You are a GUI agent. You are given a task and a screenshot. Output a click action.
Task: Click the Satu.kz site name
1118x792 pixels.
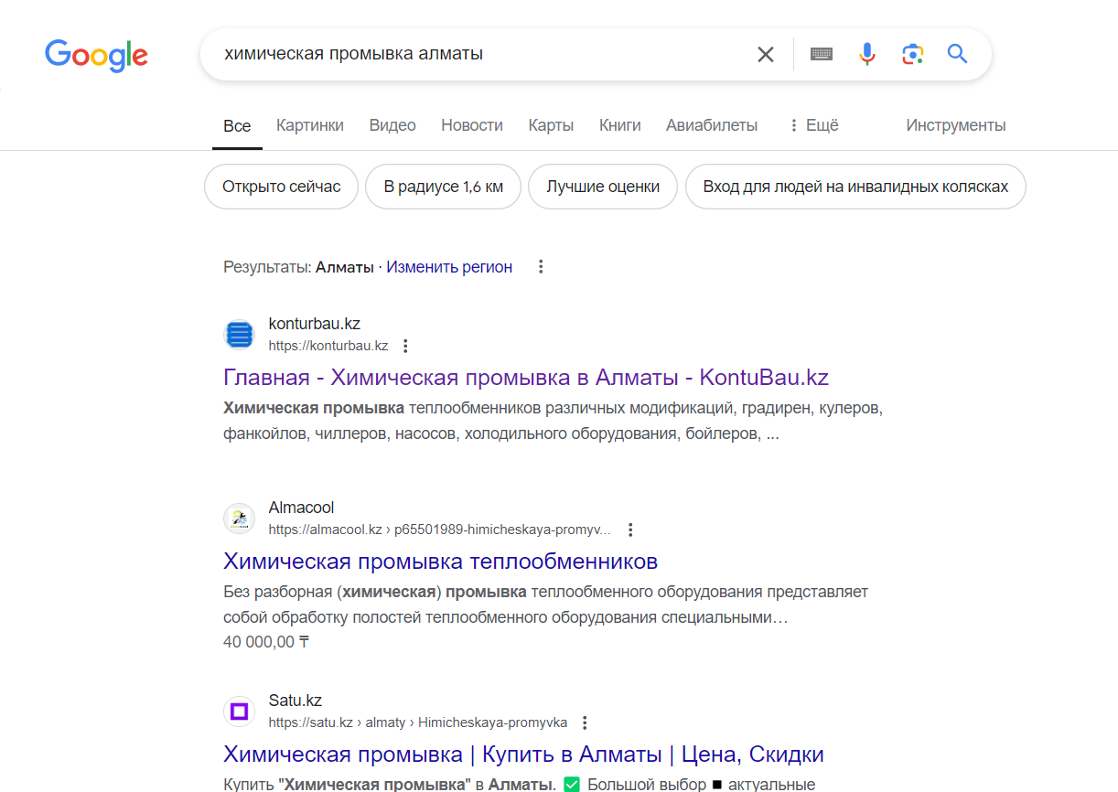pyautogui.click(x=296, y=701)
